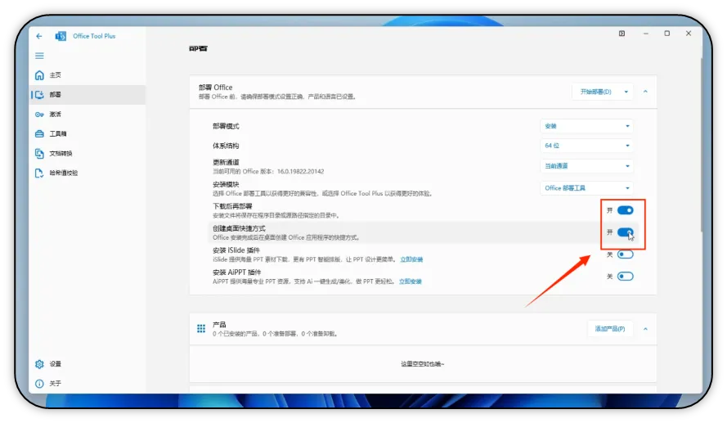727x423 pixels.
Task: Open arrow next to 开始部署 button
Action: click(x=626, y=92)
